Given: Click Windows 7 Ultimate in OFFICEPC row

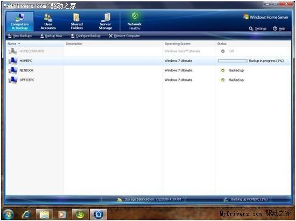Looking at the screenshot, I should [x=178, y=80].
